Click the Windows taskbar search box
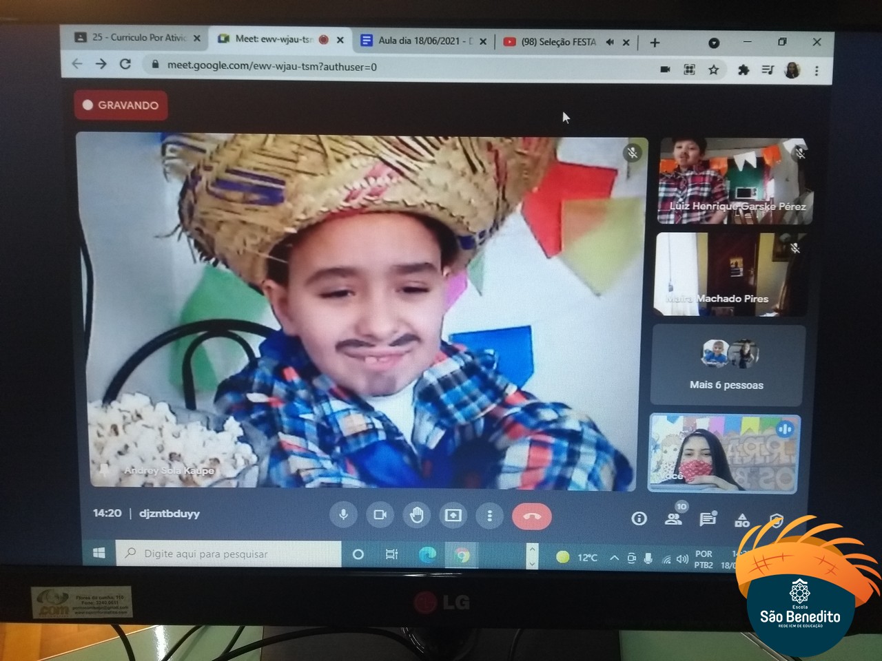Image resolution: width=882 pixels, height=661 pixels. click(229, 554)
